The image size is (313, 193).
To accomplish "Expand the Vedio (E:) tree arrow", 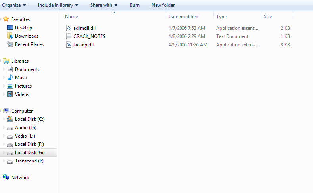I will (x=4, y=136).
